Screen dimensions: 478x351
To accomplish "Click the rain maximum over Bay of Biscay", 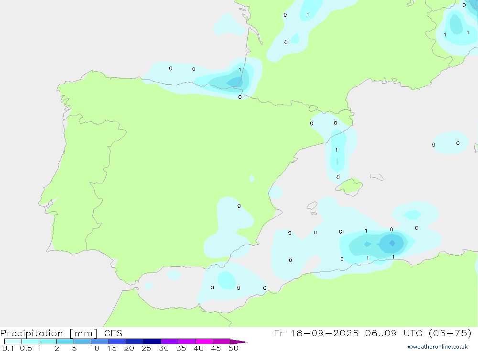I will [235, 82].
